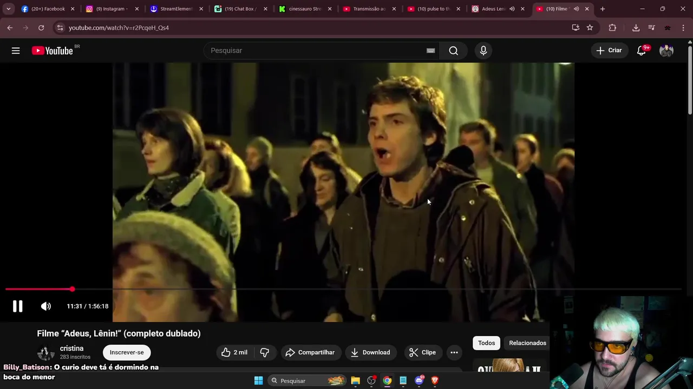Open the YouTube hamburger guide menu

coord(16,50)
